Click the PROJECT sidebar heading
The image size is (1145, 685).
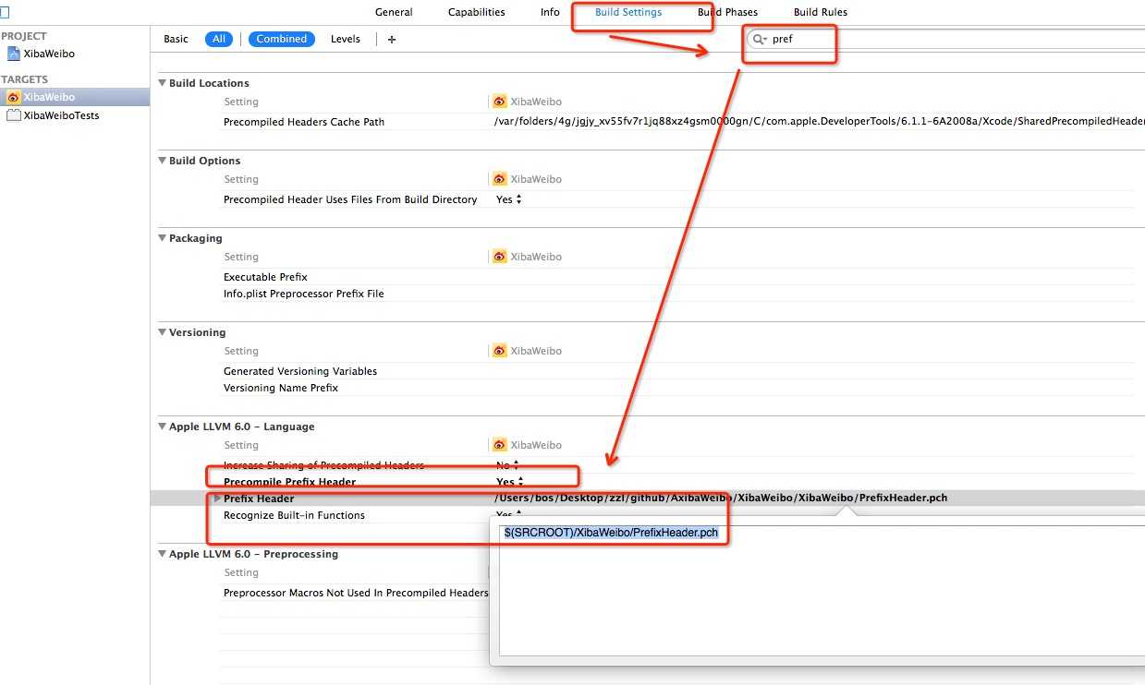pos(24,36)
